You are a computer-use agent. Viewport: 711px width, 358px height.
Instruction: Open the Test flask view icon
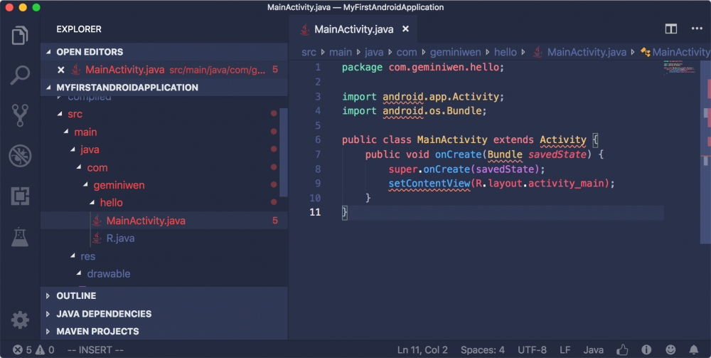[x=20, y=237]
